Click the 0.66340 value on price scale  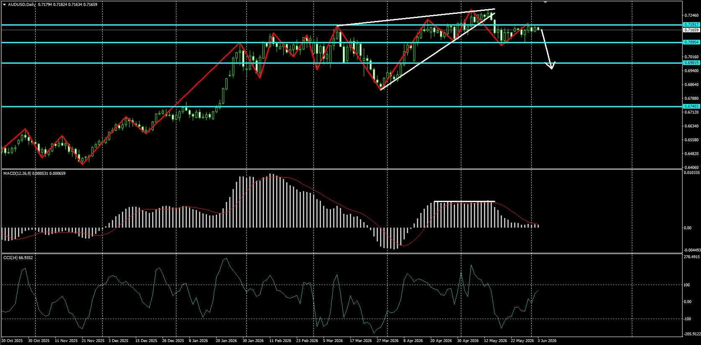pyautogui.click(x=691, y=126)
